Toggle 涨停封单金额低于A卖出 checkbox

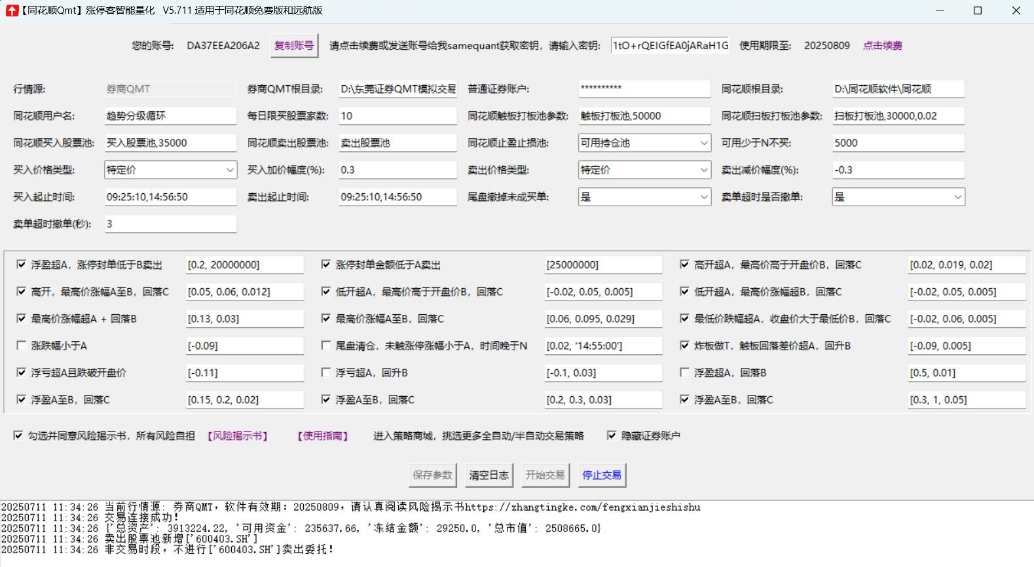[325, 265]
